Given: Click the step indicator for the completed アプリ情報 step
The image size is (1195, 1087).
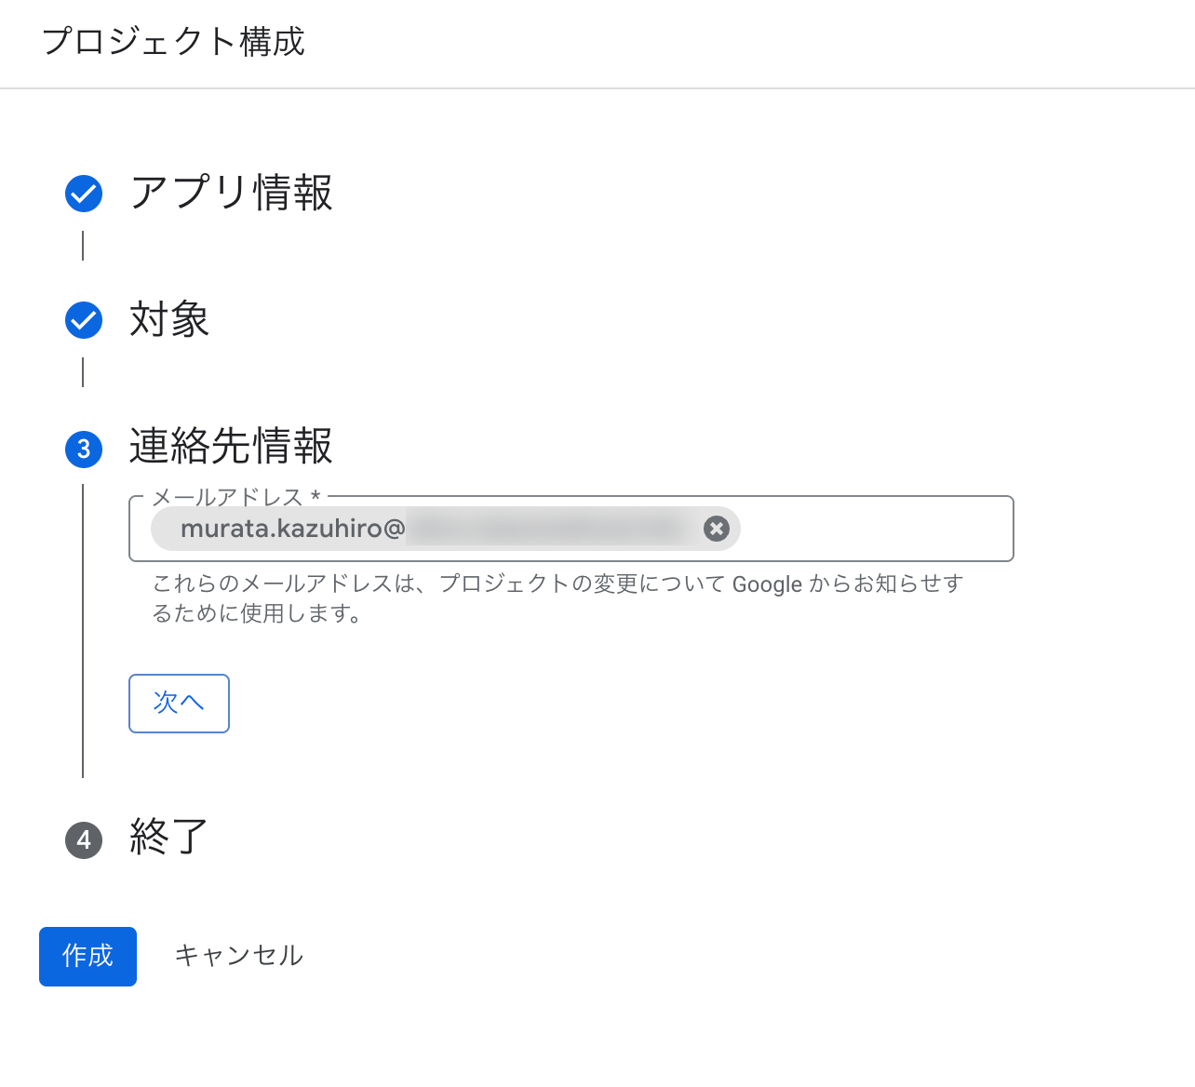Looking at the screenshot, I should point(83,194).
